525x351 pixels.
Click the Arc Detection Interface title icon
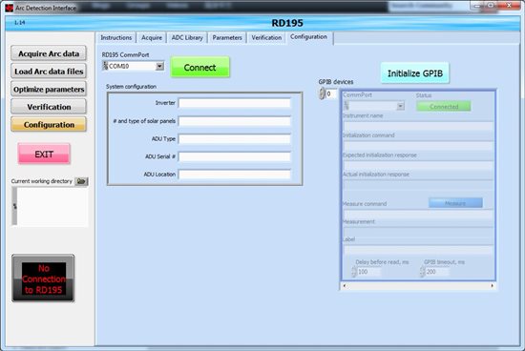pyautogui.click(x=10, y=8)
